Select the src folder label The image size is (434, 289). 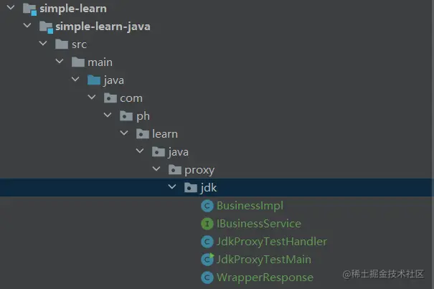[79, 44]
